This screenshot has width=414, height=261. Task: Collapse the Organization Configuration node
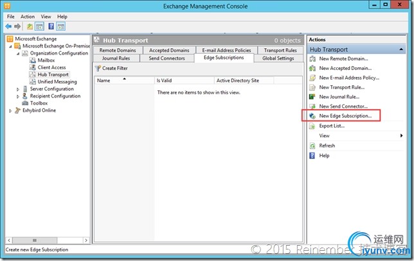18,53
